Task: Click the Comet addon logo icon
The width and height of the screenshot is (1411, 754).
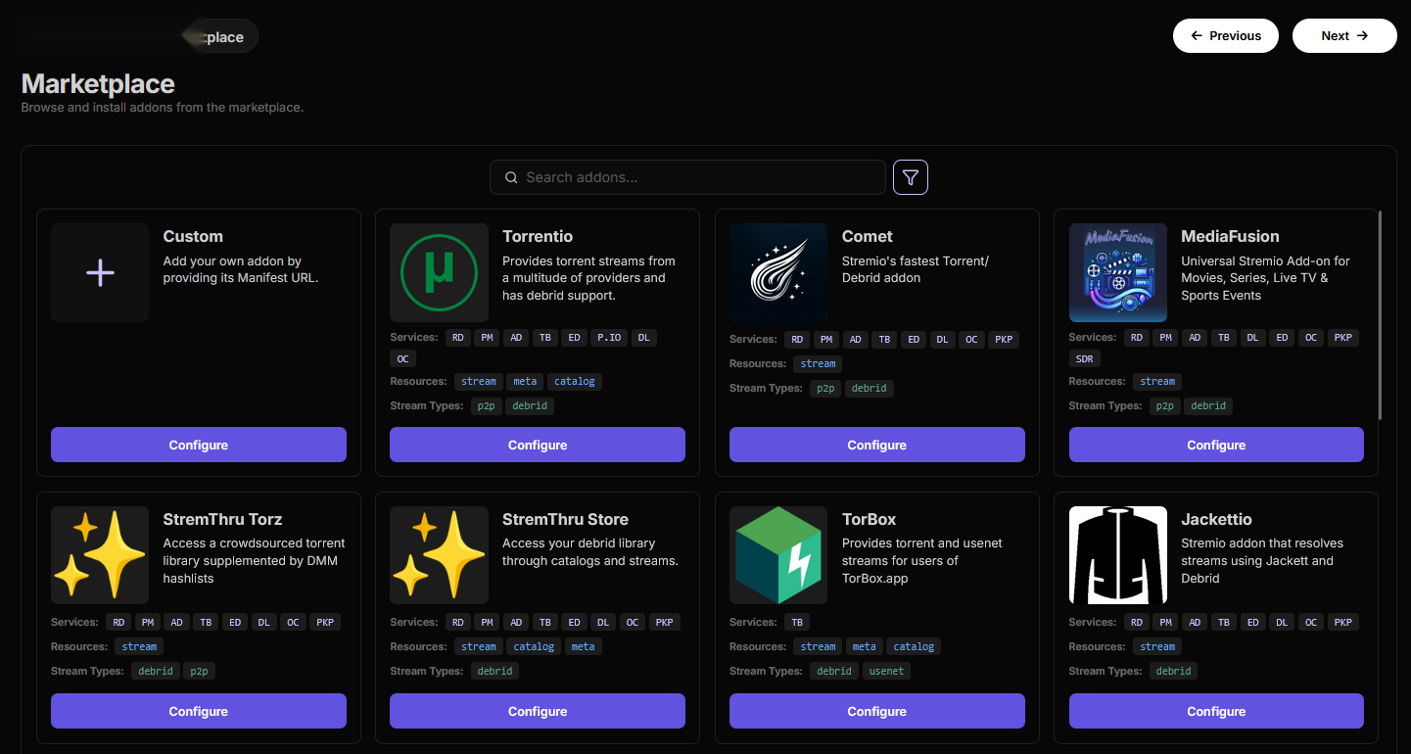Action: pos(778,272)
